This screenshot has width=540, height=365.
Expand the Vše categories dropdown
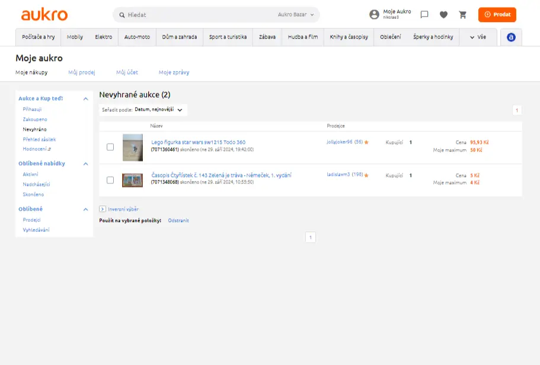pos(478,37)
